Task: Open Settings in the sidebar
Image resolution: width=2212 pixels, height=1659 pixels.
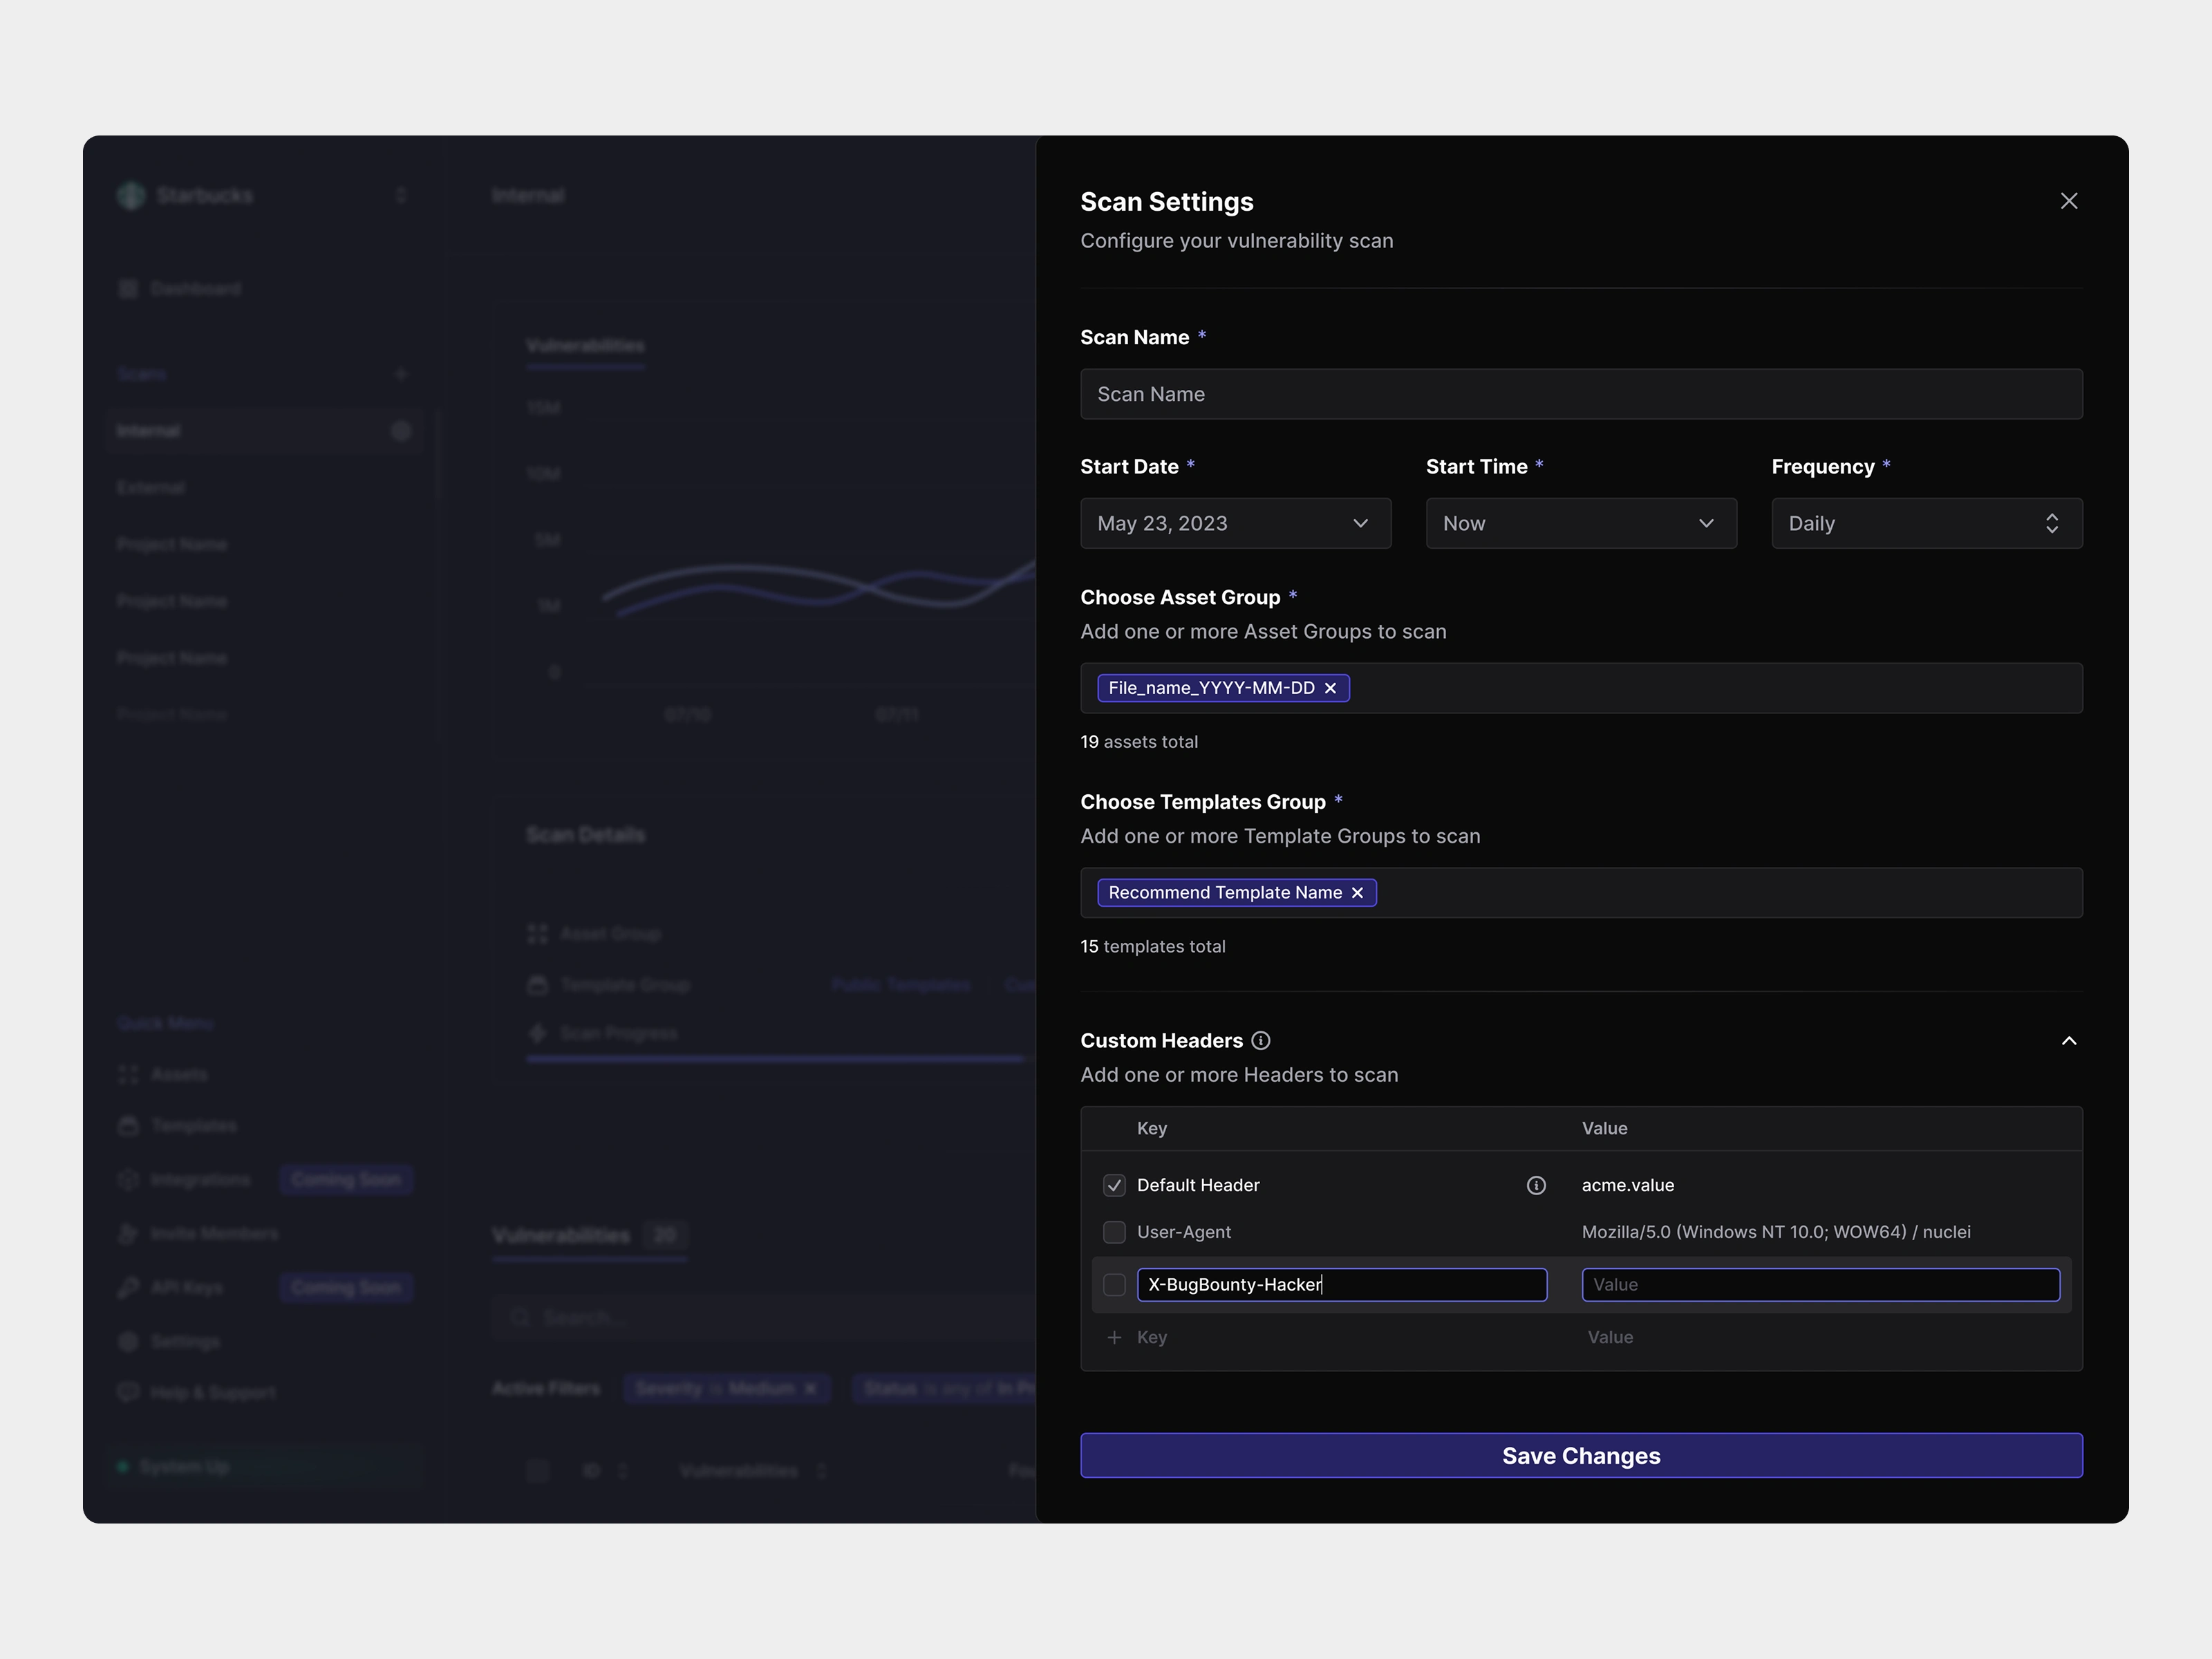Action: (x=170, y=1341)
